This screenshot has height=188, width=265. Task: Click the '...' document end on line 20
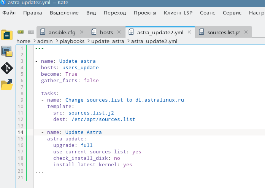(40, 172)
